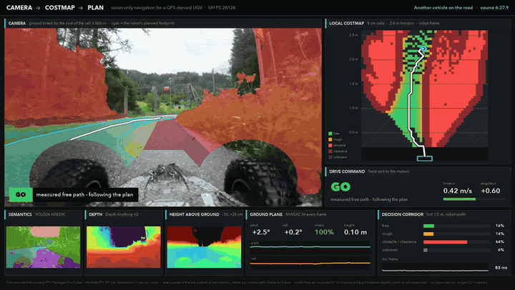Screen dimensions: 515x290
Task: Click the DEPTH panel title
Action: [x=96, y=214]
